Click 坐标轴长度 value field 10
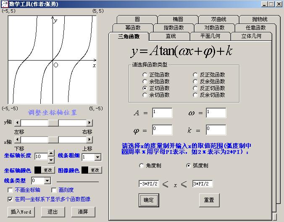This screenshot has height=222, width=284. point(41,156)
